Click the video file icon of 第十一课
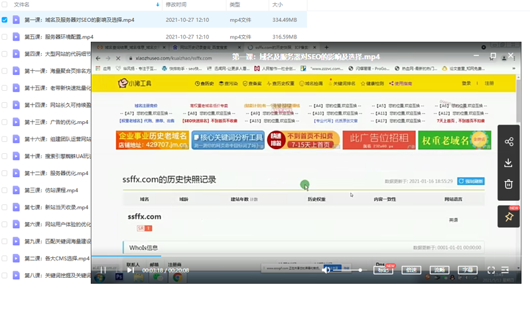This screenshot has height=311, width=530. point(16,71)
